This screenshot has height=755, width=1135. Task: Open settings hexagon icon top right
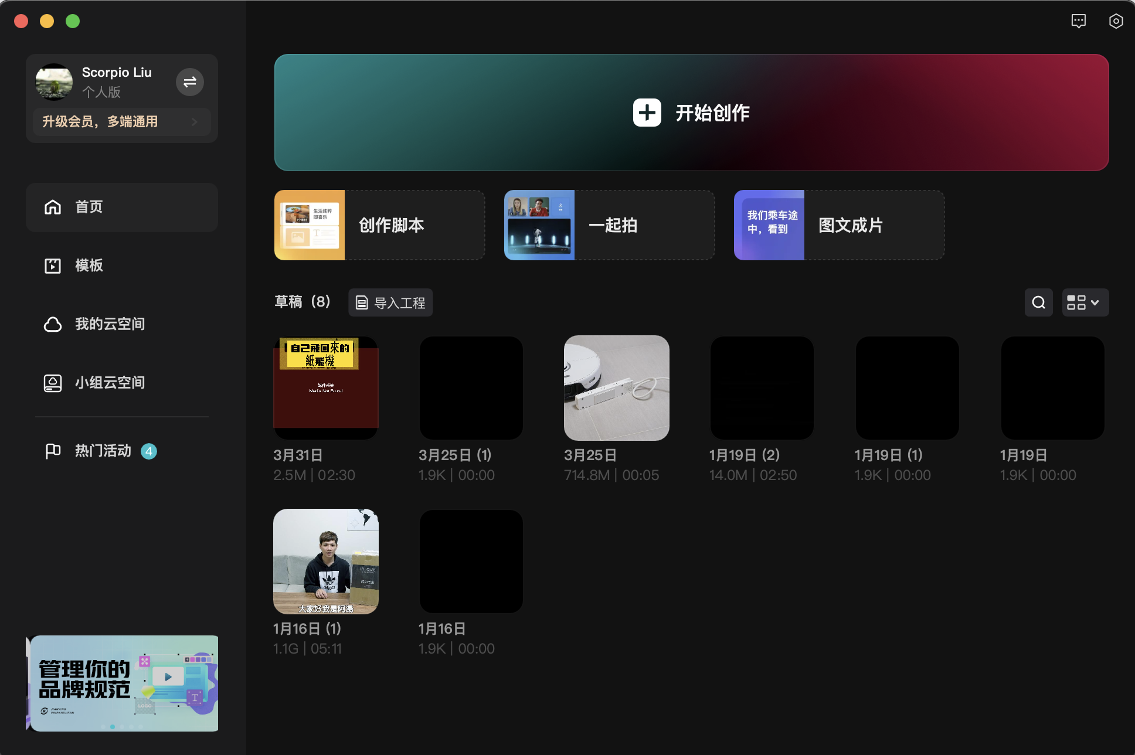tap(1116, 22)
